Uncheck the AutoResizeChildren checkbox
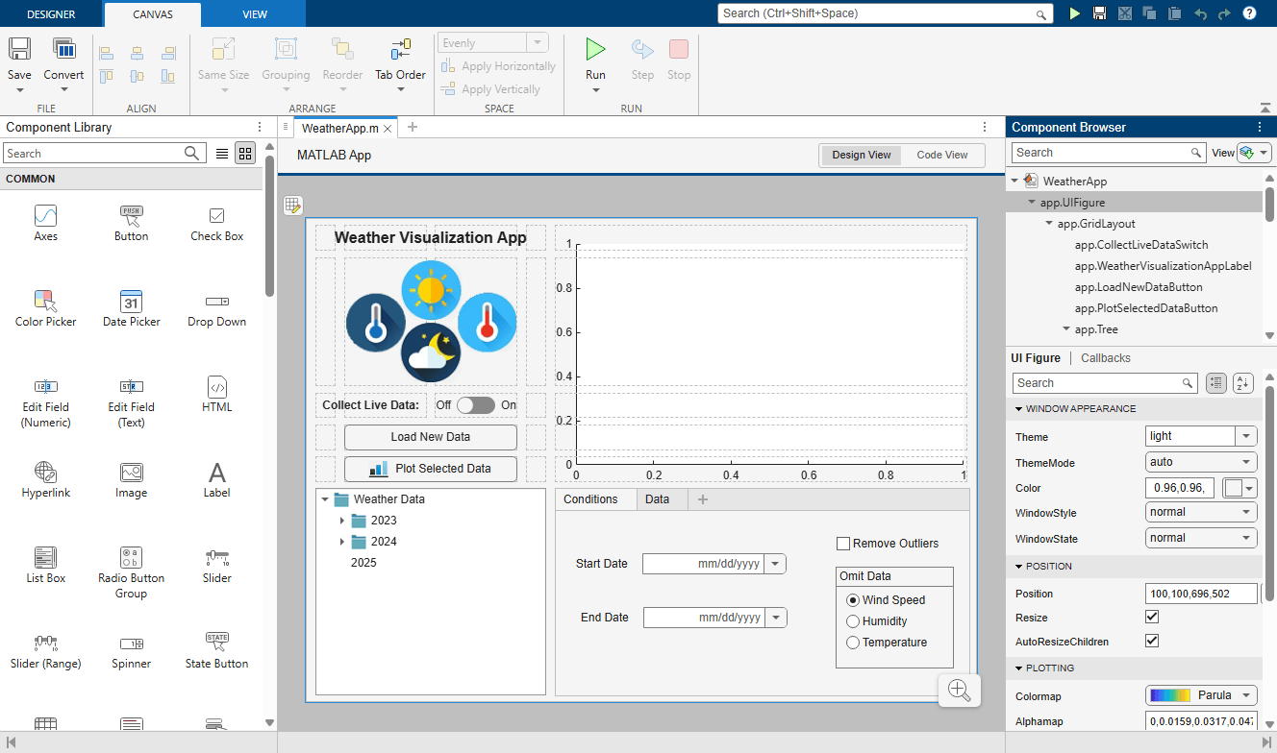1277x753 pixels. point(1152,641)
